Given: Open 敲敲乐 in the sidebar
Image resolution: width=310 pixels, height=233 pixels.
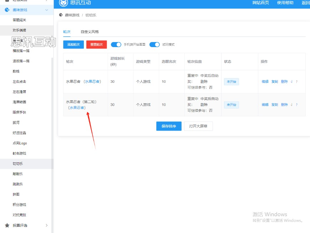Looking at the screenshot, I should pos(18,174).
